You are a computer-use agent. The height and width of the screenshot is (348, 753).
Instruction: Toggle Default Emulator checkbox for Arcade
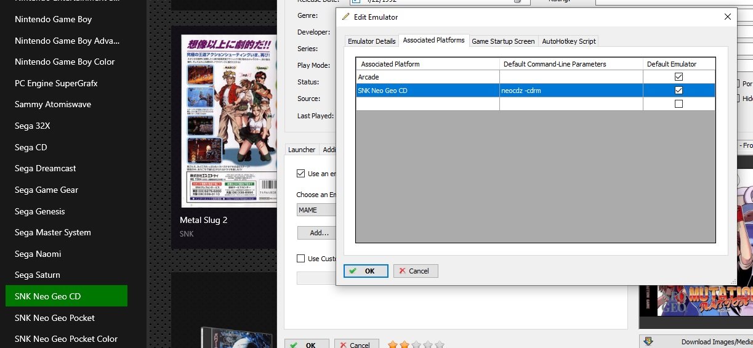(x=679, y=77)
